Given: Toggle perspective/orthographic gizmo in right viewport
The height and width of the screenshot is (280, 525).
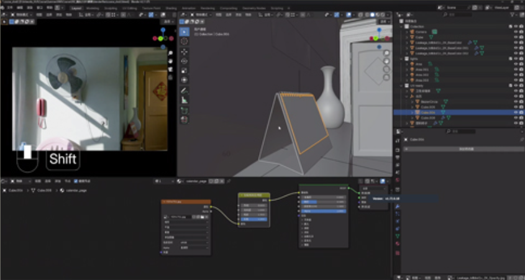Looking at the screenshot, I should point(386,78).
